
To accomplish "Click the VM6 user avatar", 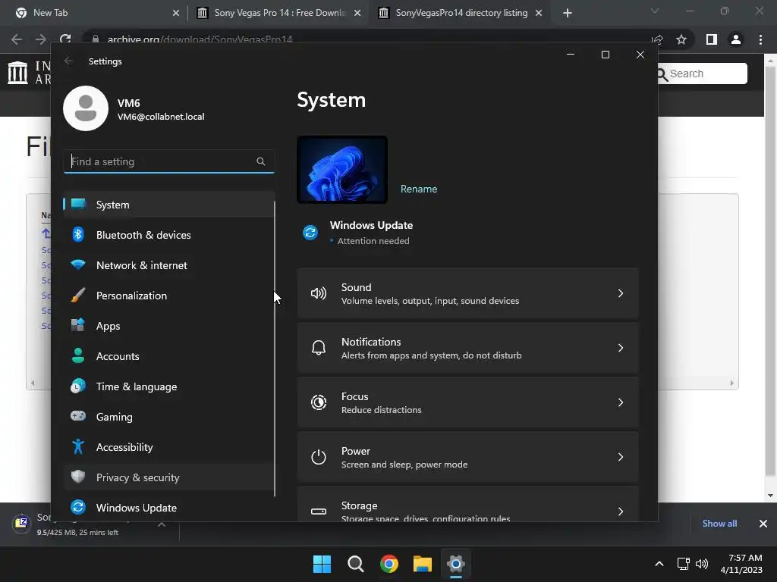I will pos(86,108).
